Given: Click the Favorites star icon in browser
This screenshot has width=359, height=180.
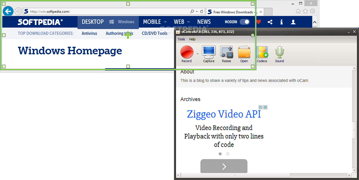Looking at the screenshot, I should (305, 11).
